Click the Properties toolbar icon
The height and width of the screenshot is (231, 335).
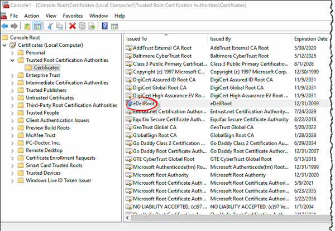(82, 26)
